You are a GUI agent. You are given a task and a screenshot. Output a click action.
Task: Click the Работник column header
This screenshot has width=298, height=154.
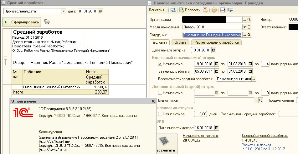click(54, 77)
